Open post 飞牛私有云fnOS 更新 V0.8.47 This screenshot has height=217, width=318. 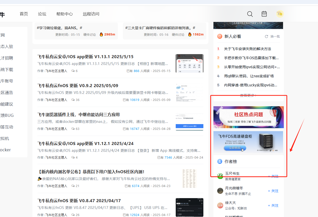coord(79,201)
